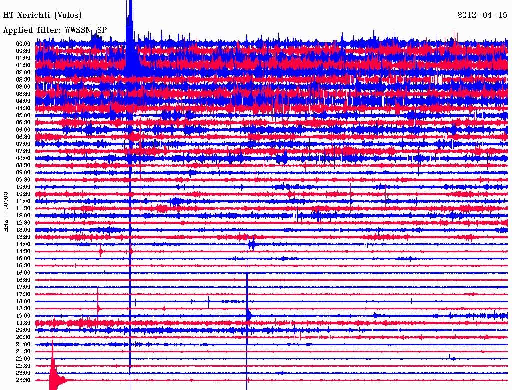Image resolution: width=512 pixels, height=390 pixels.
Task: Select the 01:30 time label
Action: coord(23,65)
